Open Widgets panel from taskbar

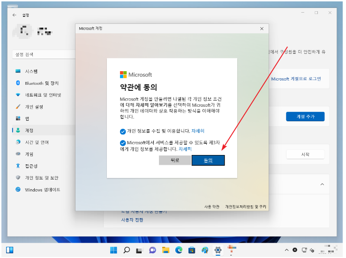tap(10, 250)
